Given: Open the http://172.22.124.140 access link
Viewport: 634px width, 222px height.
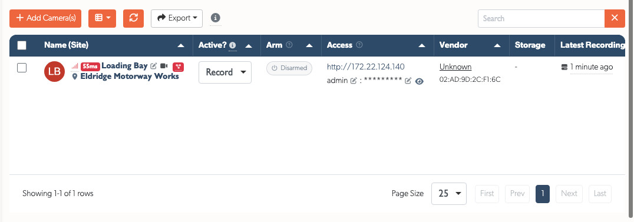Looking at the screenshot, I should [x=366, y=67].
